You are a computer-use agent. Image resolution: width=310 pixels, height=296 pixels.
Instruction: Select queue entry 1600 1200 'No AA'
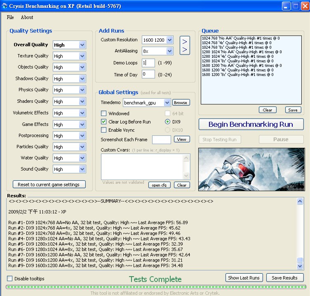pos(242,66)
